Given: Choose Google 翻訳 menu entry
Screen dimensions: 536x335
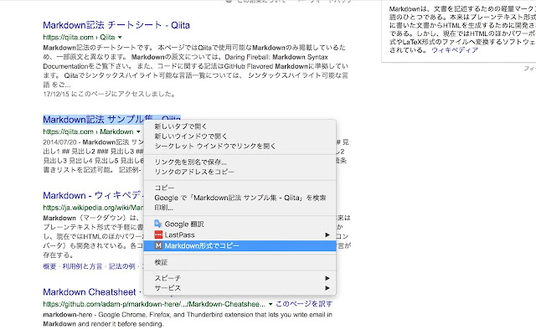Looking at the screenshot, I should coord(240,224).
